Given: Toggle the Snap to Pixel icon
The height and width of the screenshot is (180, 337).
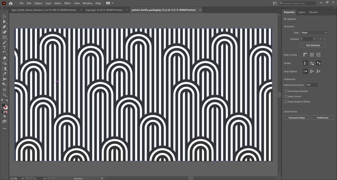Looking at the screenshot, I should coord(312,71).
